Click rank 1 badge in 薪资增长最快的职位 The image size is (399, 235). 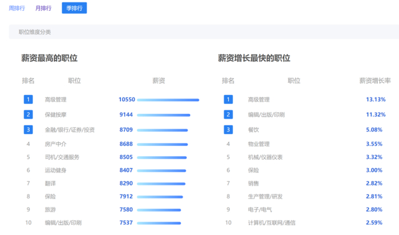[x=228, y=100]
